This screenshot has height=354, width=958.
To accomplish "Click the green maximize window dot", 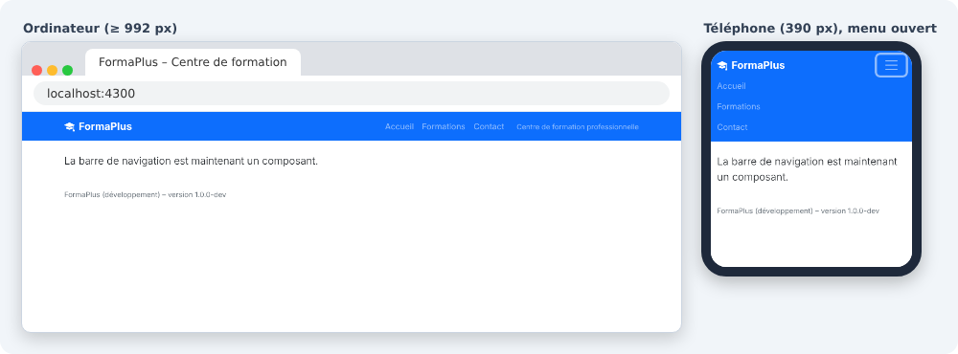I will click(x=67, y=70).
